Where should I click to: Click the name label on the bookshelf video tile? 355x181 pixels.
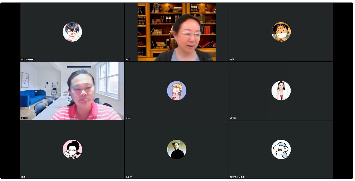pos(128,60)
